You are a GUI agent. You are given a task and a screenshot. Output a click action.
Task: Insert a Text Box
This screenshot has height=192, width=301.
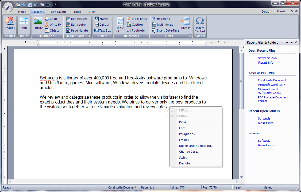tap(103, 30)
